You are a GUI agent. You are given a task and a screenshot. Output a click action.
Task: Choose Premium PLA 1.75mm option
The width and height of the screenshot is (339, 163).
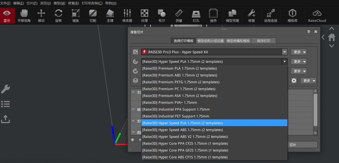pyautogui.click(x=214, y=68)
